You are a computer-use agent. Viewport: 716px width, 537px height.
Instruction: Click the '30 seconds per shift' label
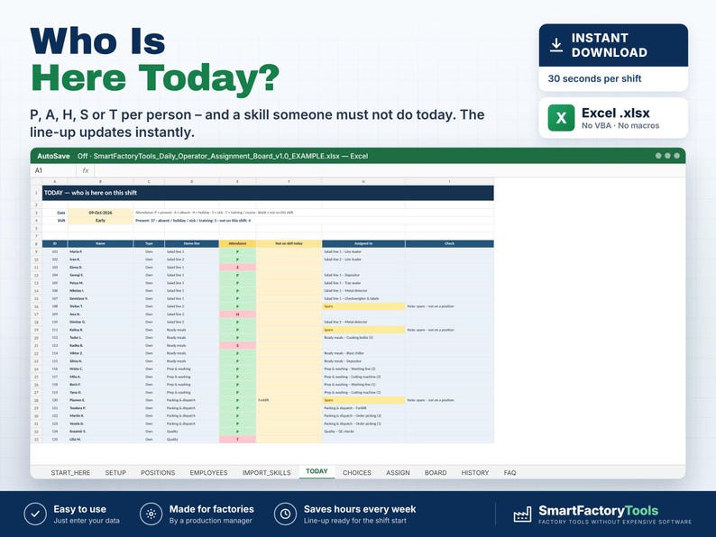(x=594, y=78)
